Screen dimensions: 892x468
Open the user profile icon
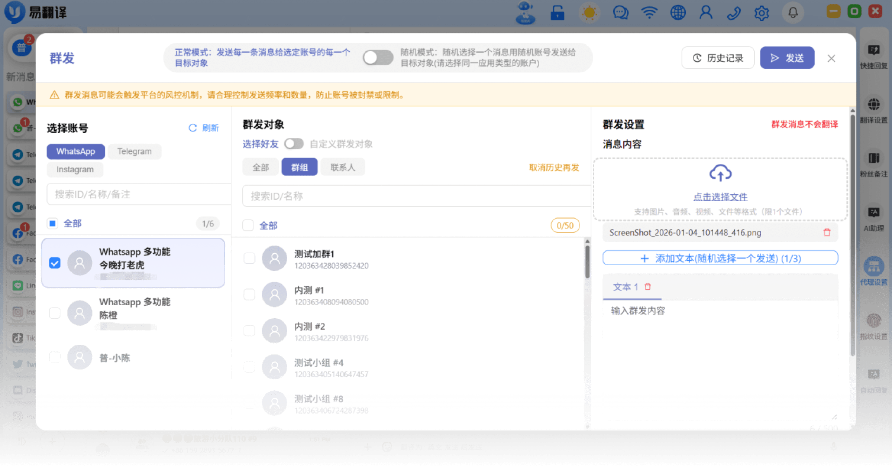(706, 13)
